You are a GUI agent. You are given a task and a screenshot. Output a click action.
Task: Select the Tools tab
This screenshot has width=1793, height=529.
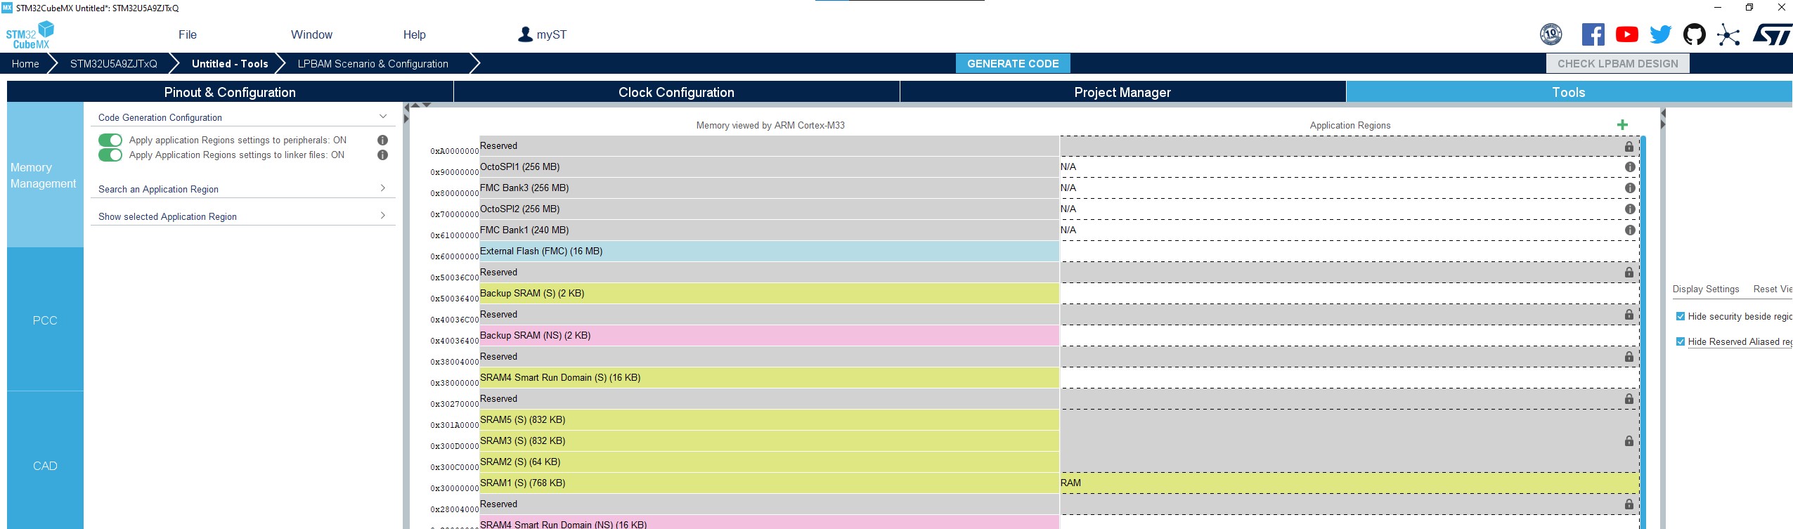tap(1569, 92)
